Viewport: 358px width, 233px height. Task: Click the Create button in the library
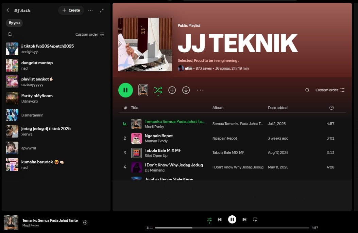71,10
